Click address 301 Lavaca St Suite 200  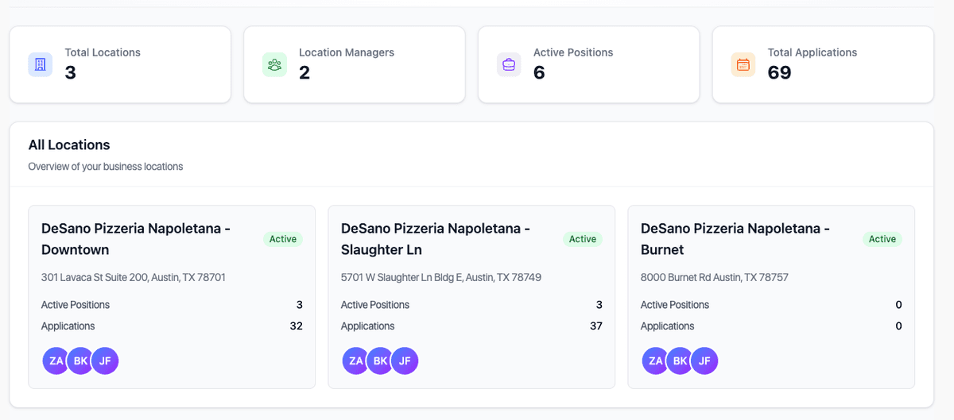click(134, 278)
